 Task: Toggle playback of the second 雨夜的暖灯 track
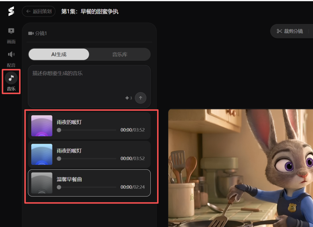[59, 158]
